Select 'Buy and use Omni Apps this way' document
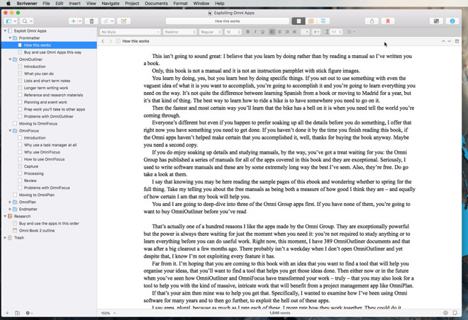 click(52, 52)
